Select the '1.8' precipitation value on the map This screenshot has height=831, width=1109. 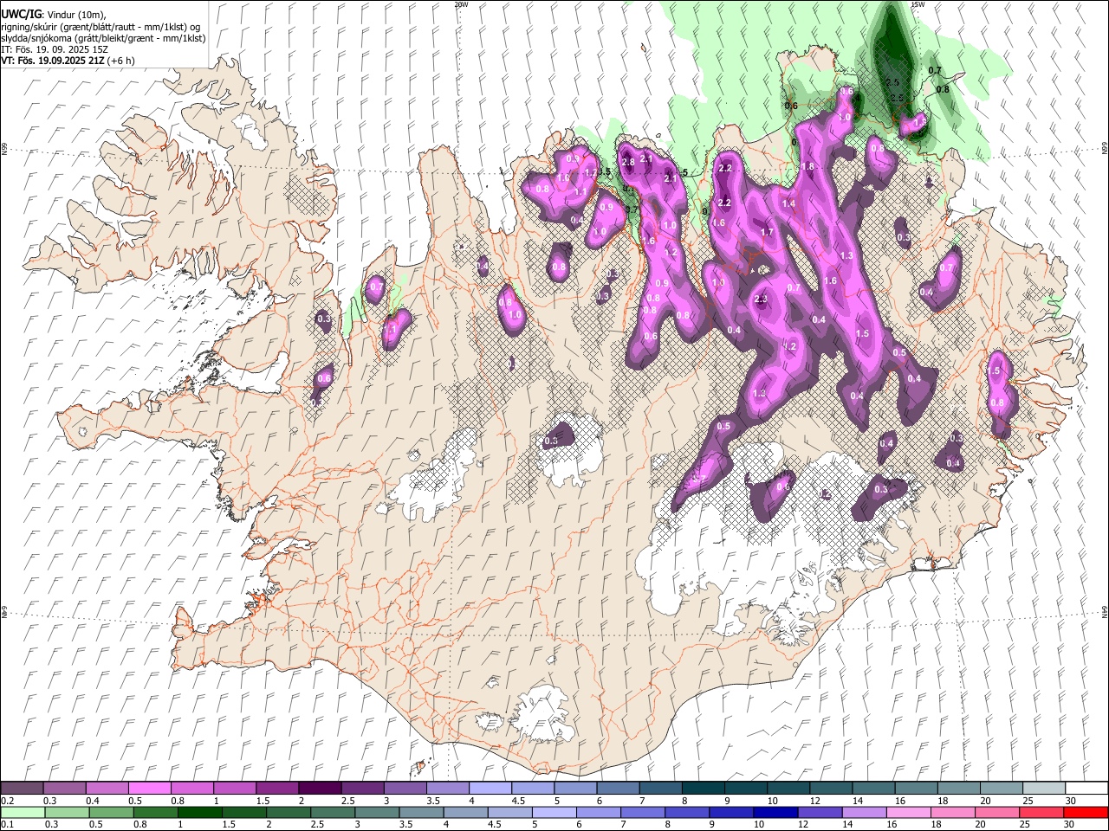pyautogui.click(x=808, y=166)
